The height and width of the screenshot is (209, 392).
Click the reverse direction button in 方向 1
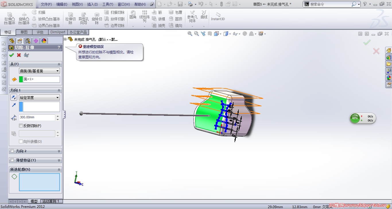[14, 97]
